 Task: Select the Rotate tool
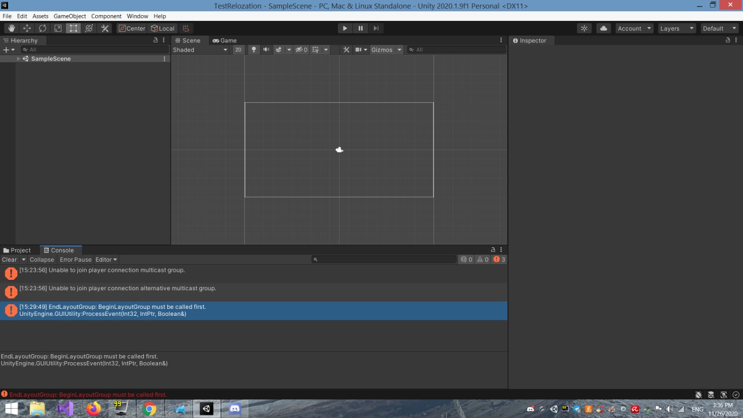point(42,28)
